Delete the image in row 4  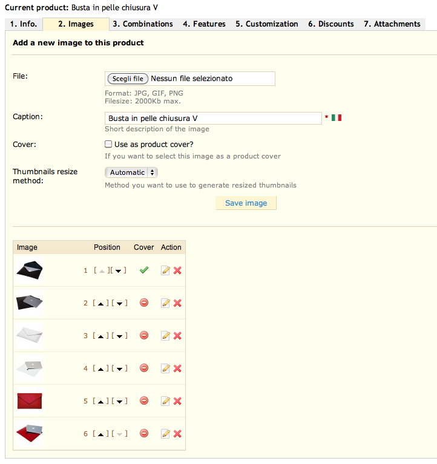pyautogui.click(x=177, y=368)
